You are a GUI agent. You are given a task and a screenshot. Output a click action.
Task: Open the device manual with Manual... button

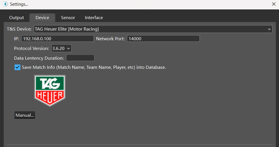click(25, 115)
